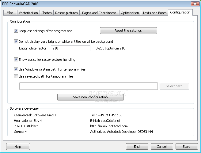The height and width of the screenshot is (153, 201).
Task: Open Pages and Coordinates tab
Action: (99, 13)
